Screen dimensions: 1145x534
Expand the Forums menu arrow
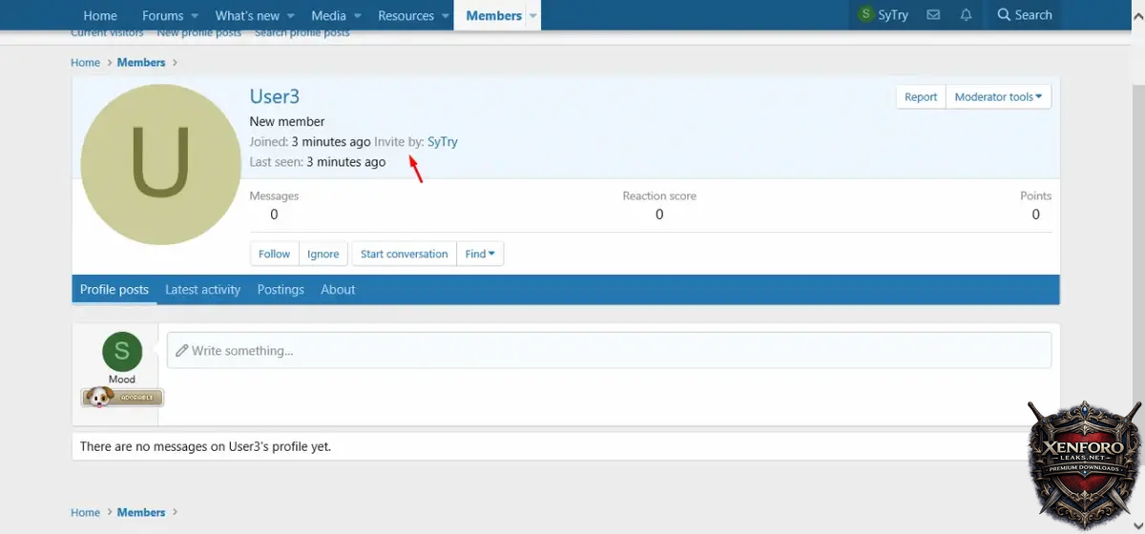pyautogui.click(x=195, y=16)
